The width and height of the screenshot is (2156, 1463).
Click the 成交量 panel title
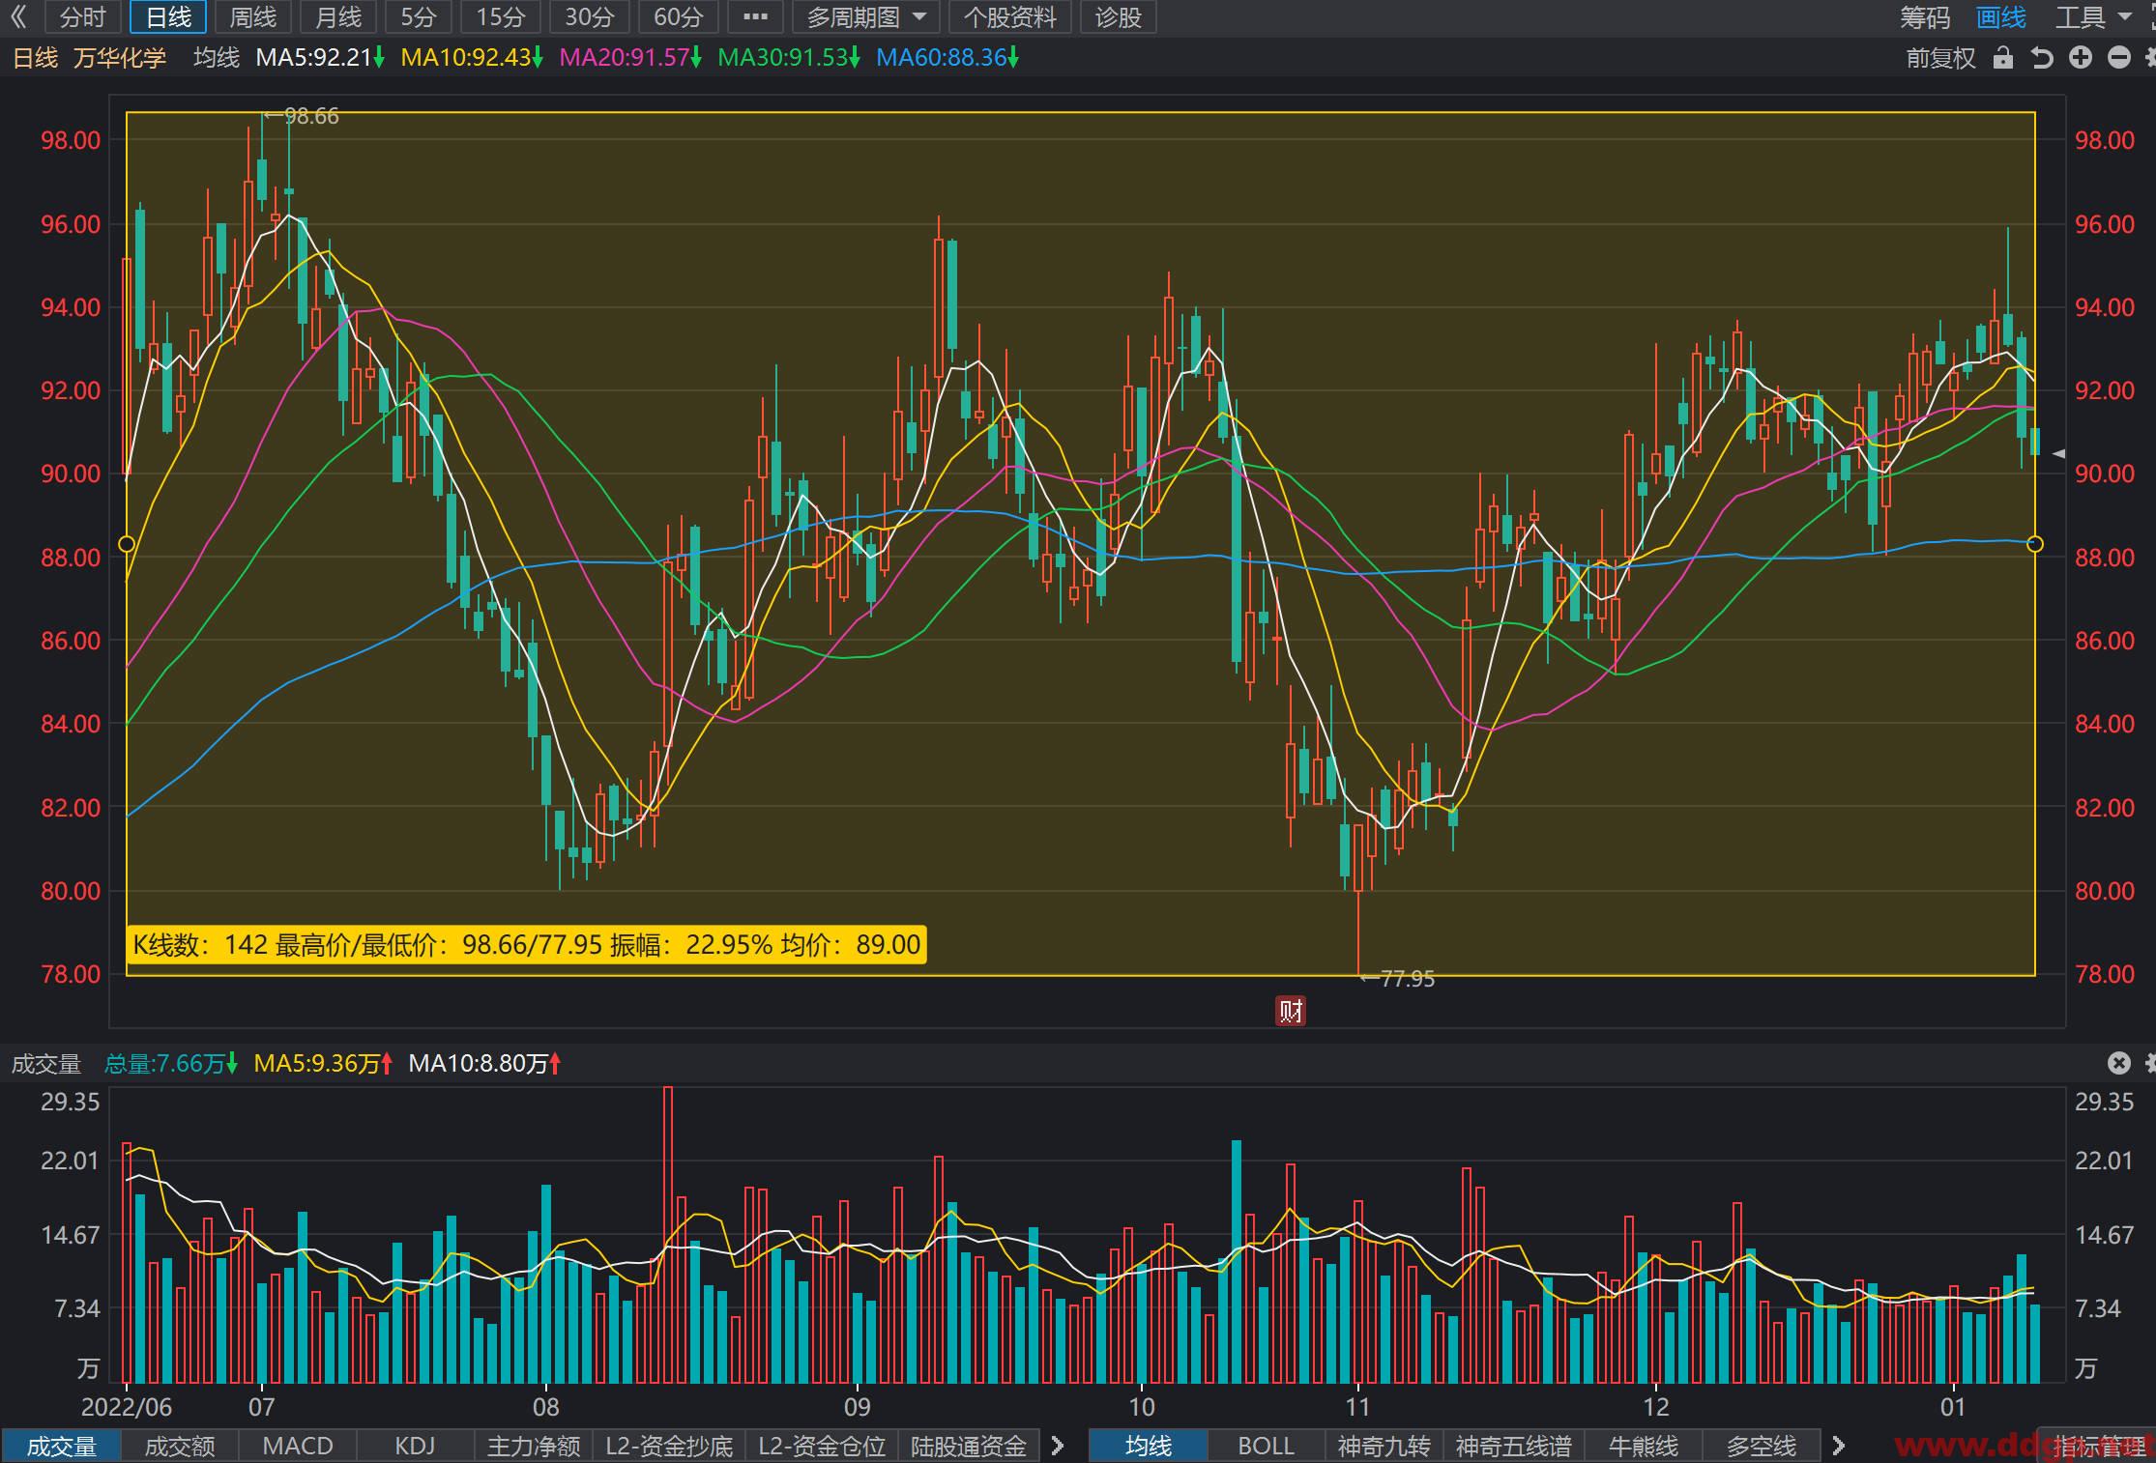point(45,1064)
